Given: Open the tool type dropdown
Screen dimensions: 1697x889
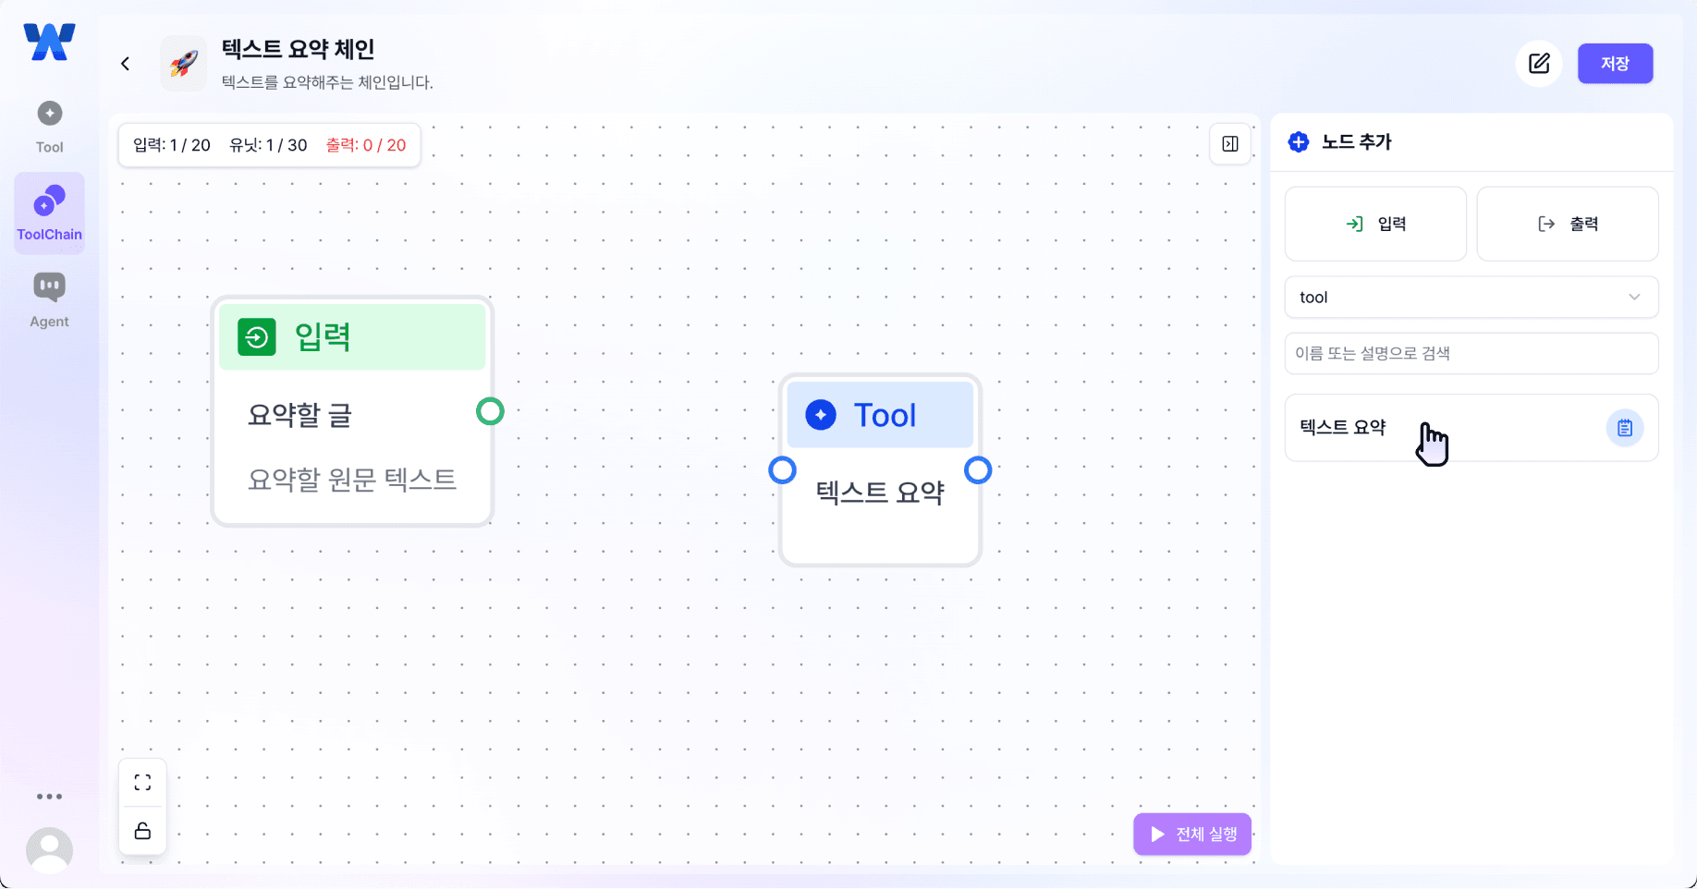Looking at the screenshot, I should coord(1471,298).
